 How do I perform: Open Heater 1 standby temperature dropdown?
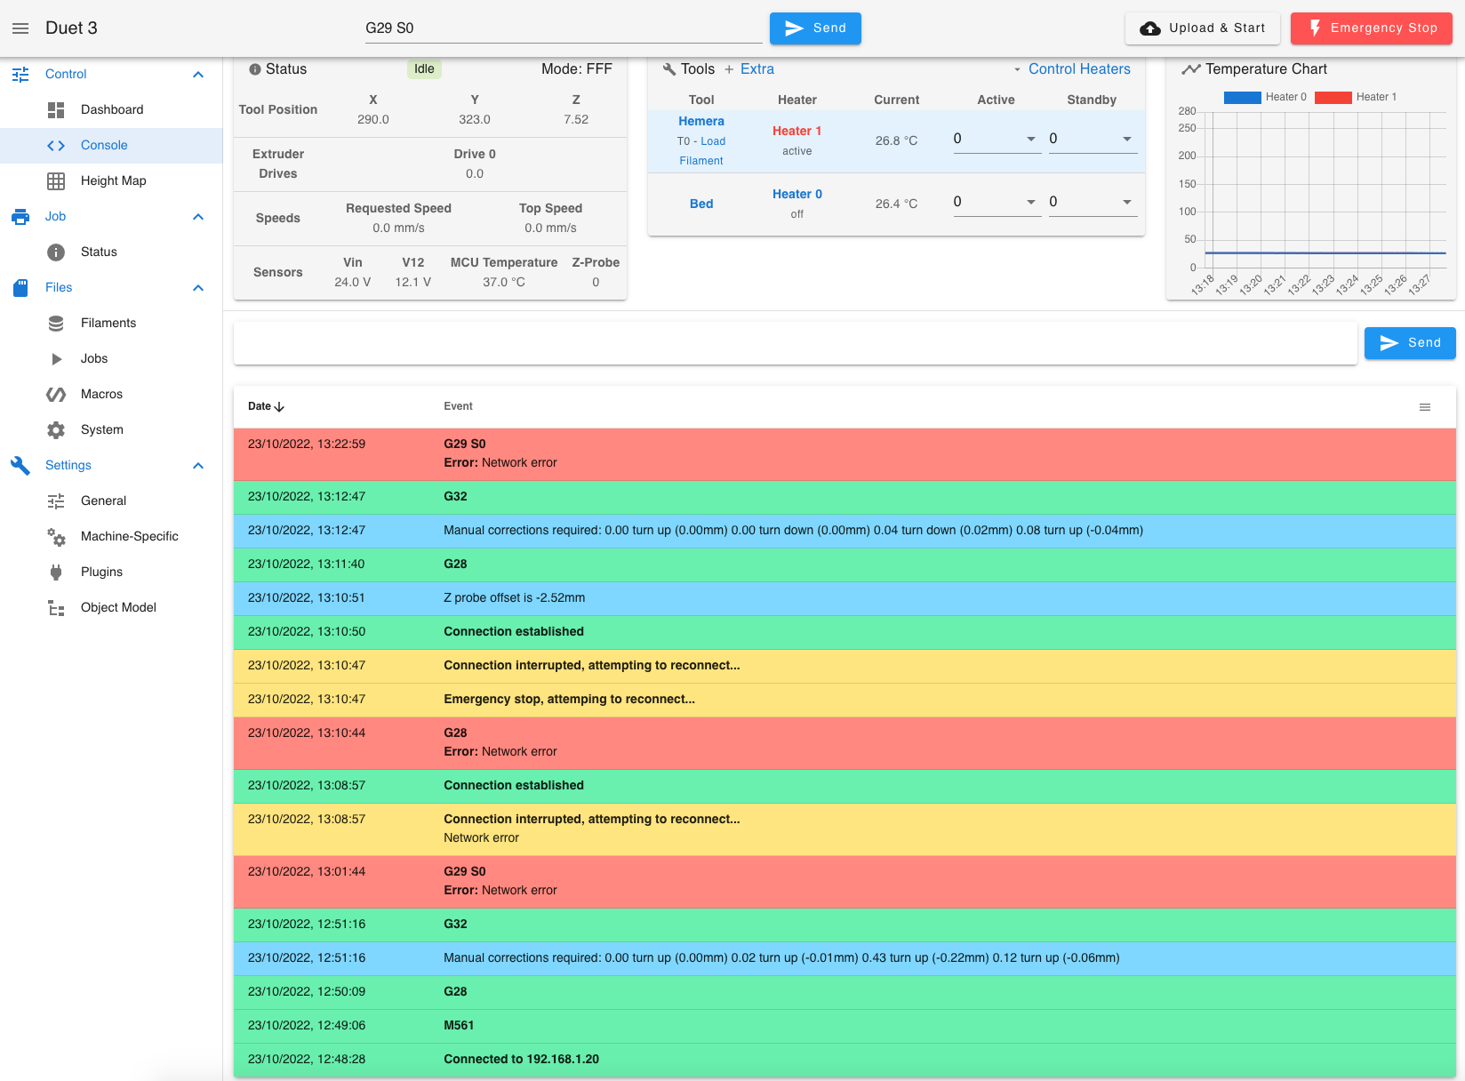click(1127, 140)
